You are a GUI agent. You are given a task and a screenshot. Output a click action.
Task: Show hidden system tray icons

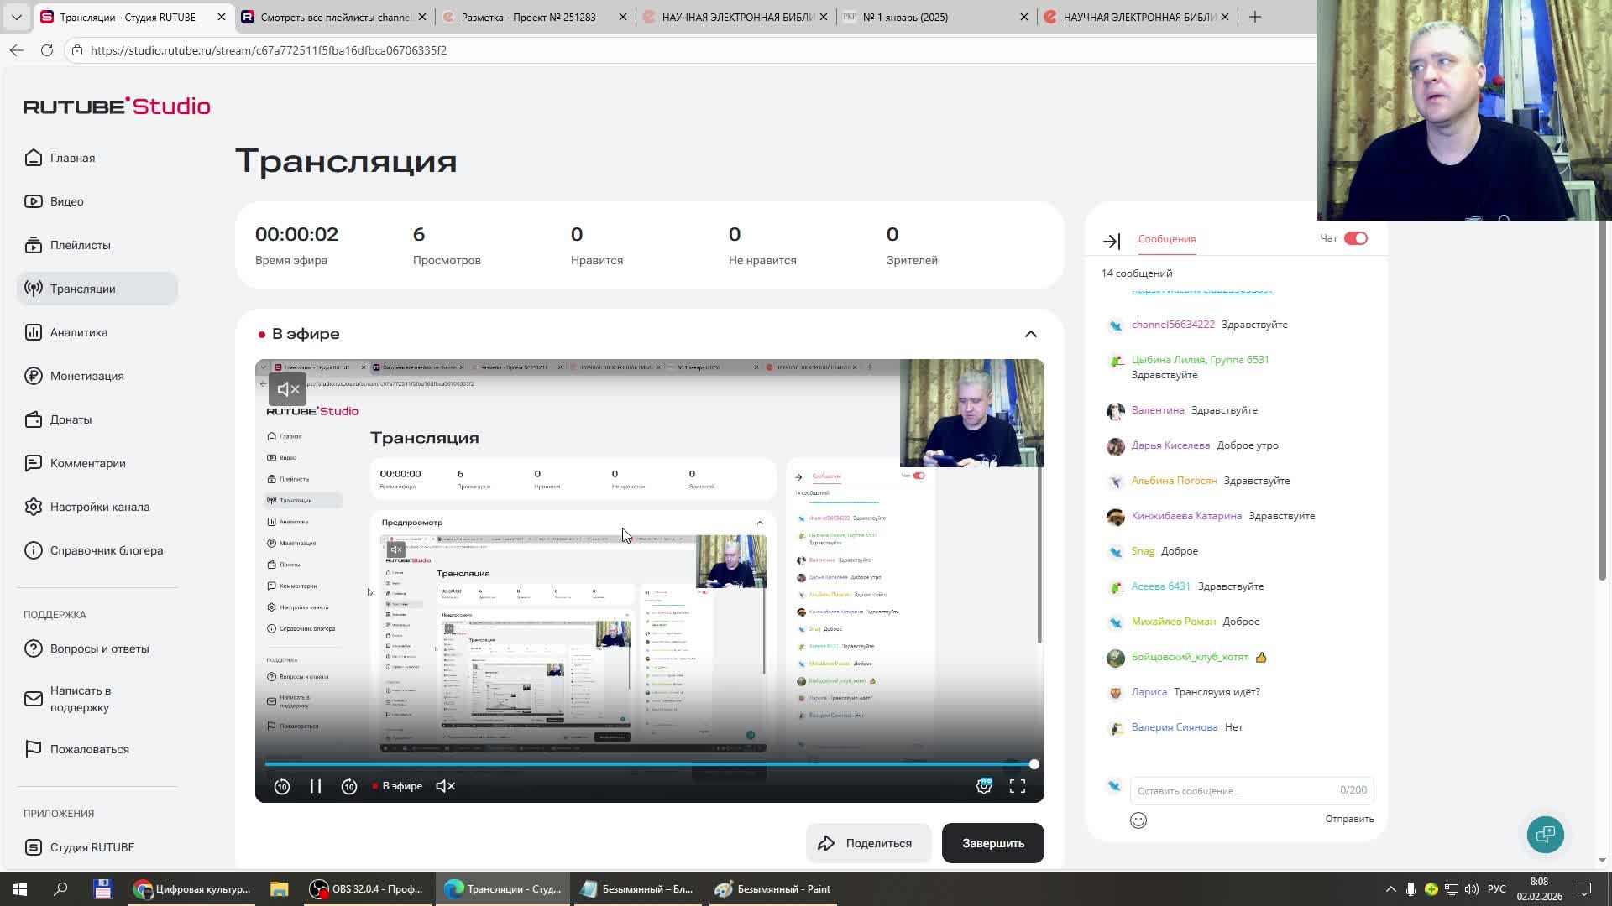[x=1390, y=889]
